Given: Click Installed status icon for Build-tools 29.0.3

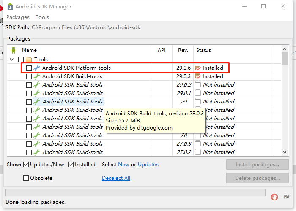Looking at the screenshot, I should coord(197,76).
